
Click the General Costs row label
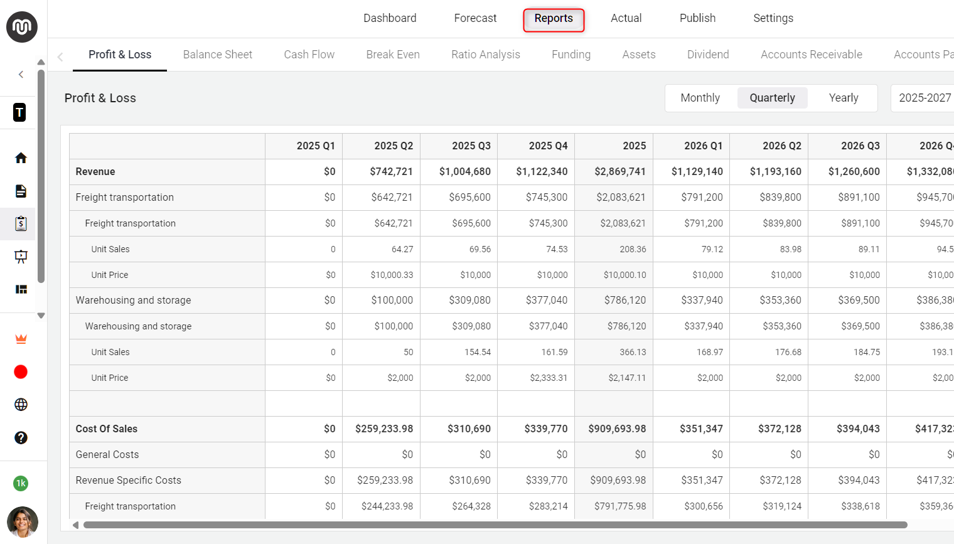[107, 454]
